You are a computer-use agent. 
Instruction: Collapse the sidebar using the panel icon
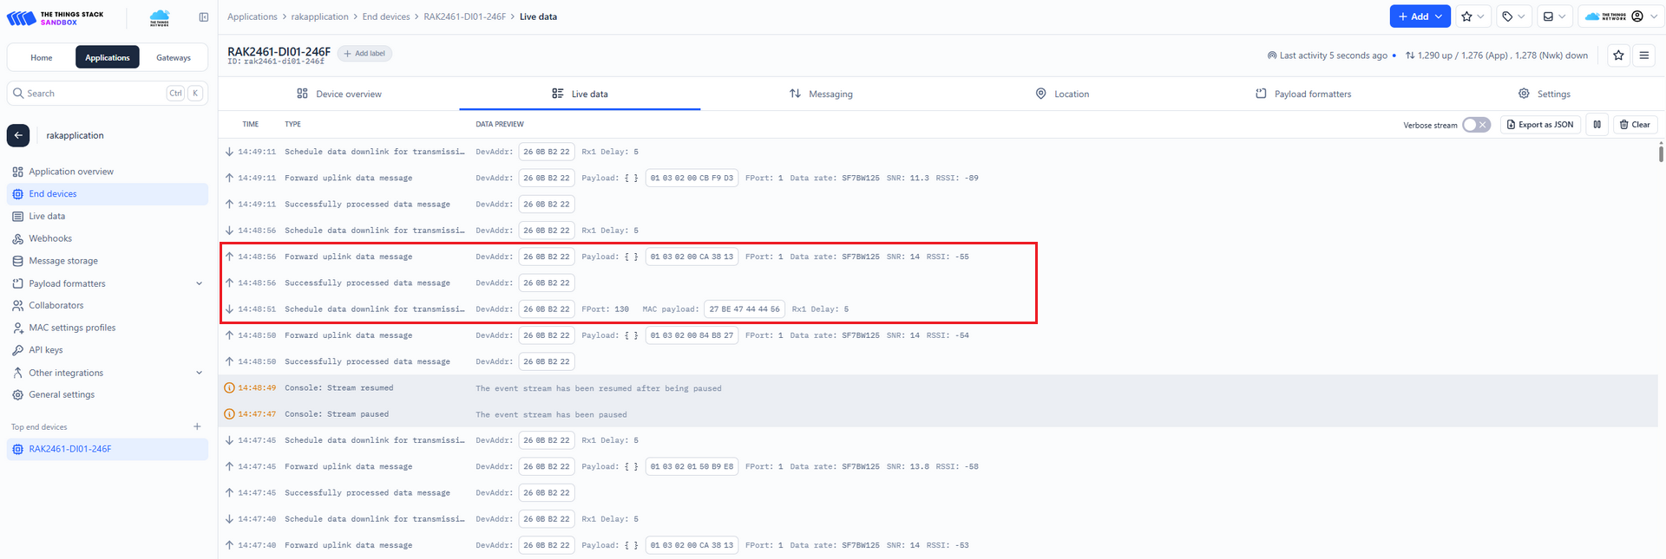pos(203,17)
